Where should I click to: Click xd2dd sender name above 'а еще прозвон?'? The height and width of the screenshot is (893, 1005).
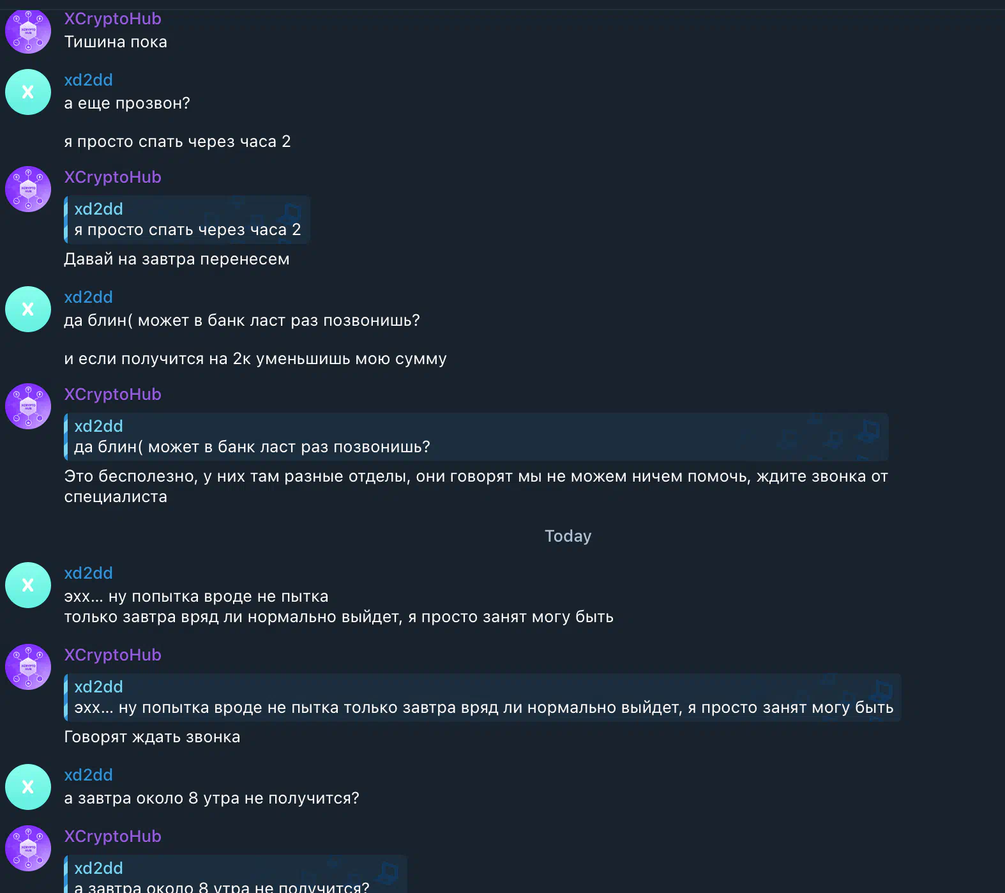point(88,80)
